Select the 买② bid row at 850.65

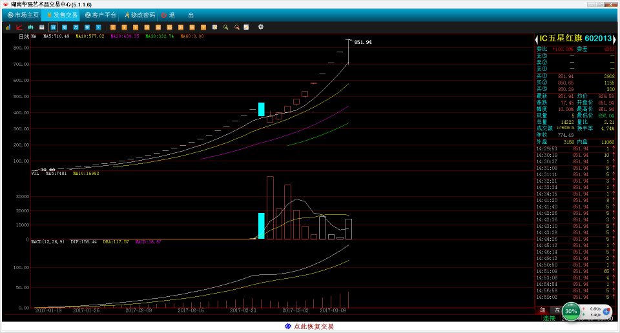coord(575,83)
